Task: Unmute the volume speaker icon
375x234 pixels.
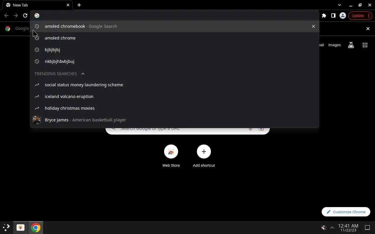Action: tap(324, 228)
